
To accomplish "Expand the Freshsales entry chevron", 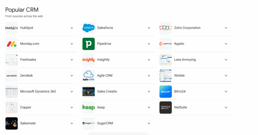I will point(72,60).
